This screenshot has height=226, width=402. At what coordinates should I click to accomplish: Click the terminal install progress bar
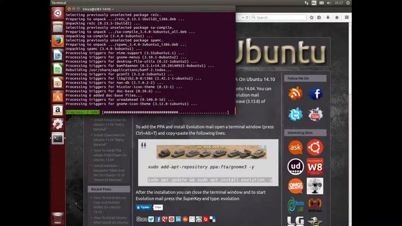(x=165, y=112)
